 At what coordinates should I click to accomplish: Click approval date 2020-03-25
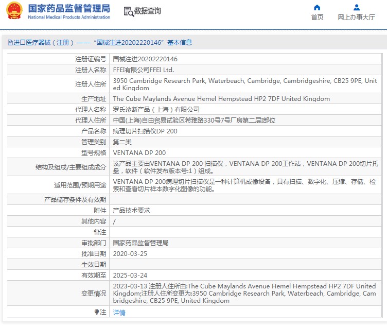(130, 254)
